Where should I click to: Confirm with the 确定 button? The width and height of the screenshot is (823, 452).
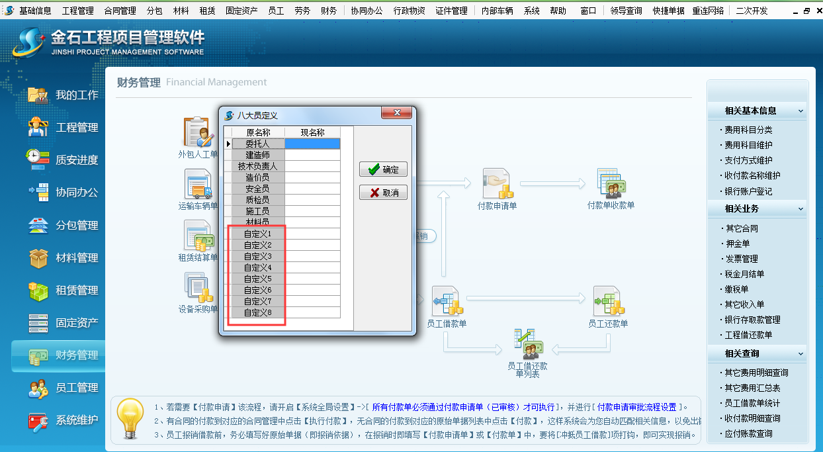[383, 169]
